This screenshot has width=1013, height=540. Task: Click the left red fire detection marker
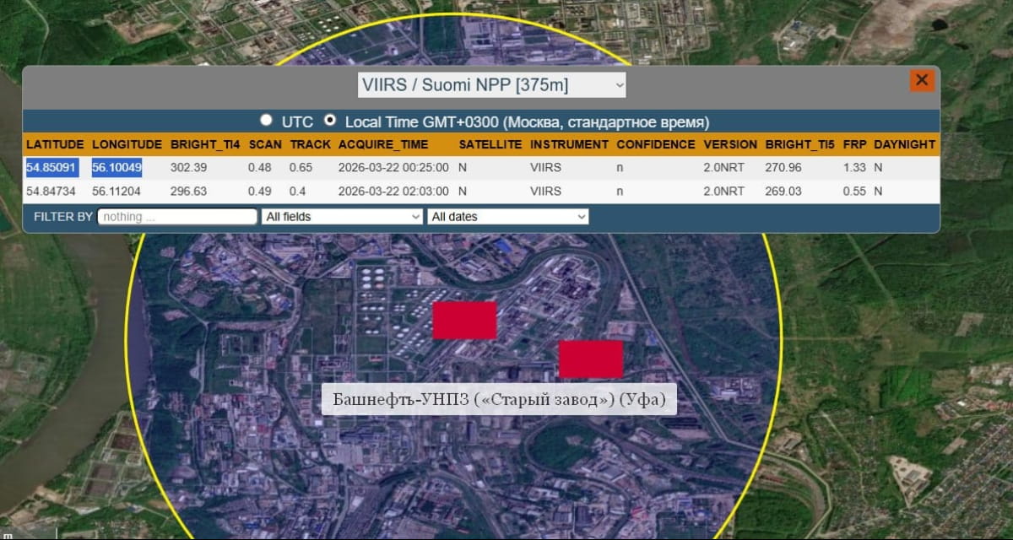tap(464, 321)
